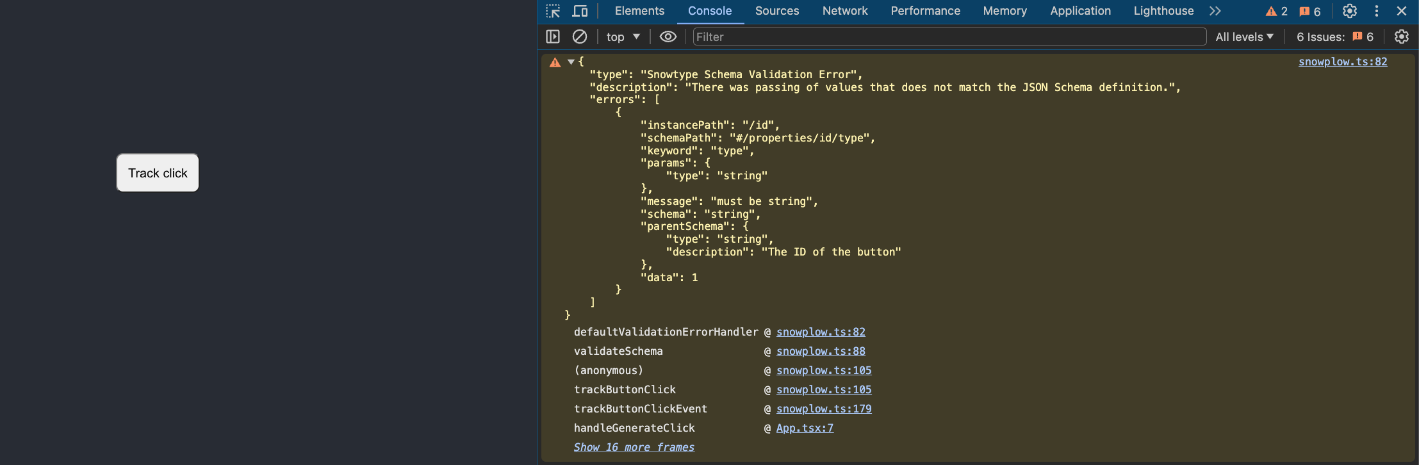
Task: Open the three-dot DevTools customize menu
Action: coord(1377,11)
